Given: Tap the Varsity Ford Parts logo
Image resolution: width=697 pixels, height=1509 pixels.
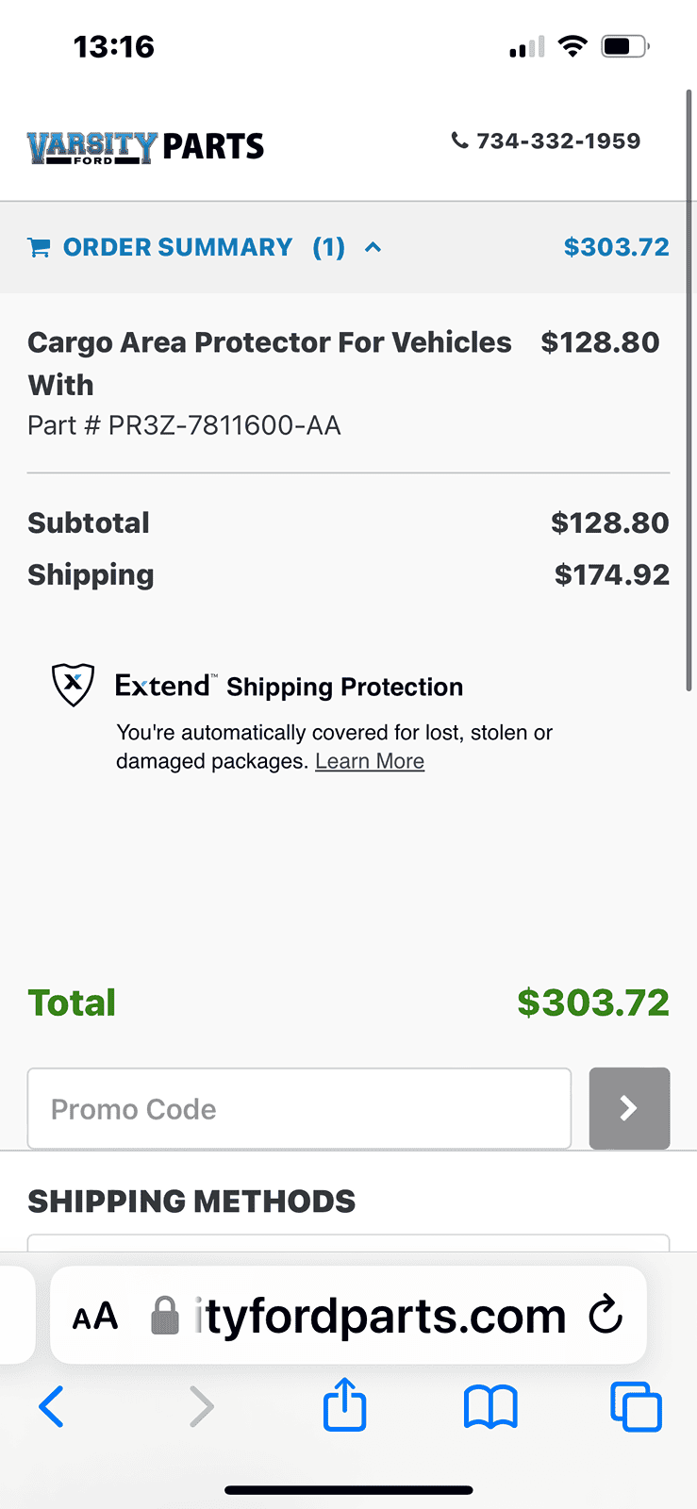Looking at the screenshot, I should pyautogui.click(x=145, y=147).
